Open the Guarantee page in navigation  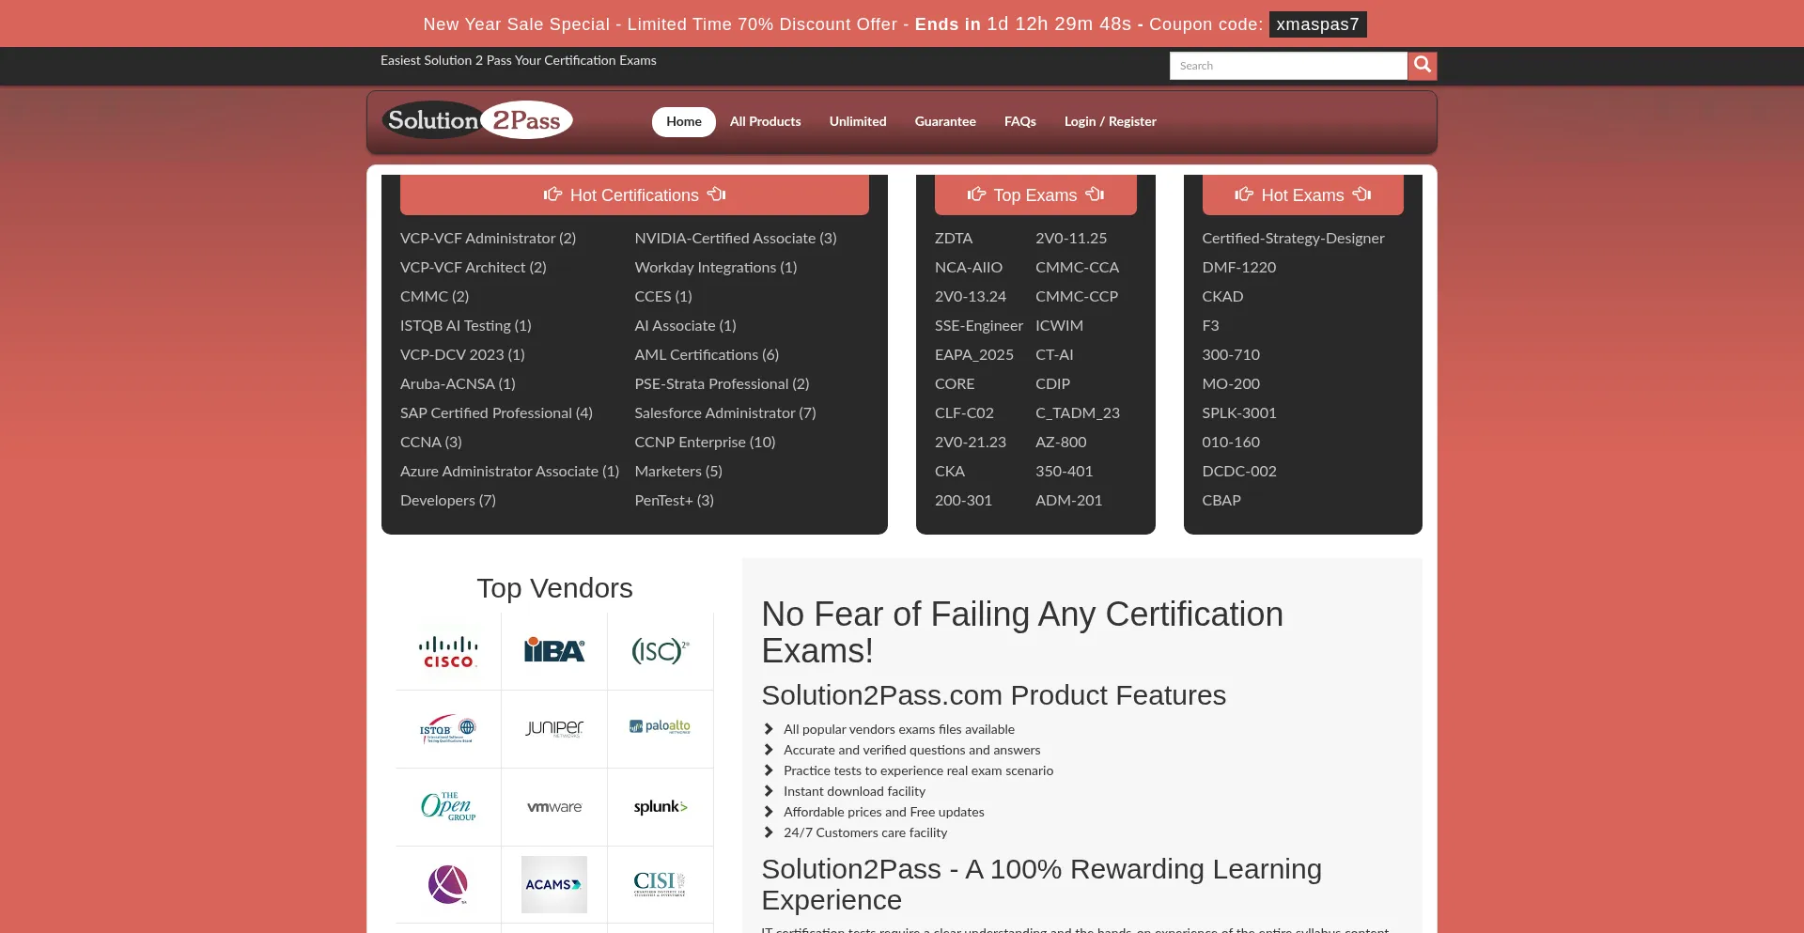point(945,121)
